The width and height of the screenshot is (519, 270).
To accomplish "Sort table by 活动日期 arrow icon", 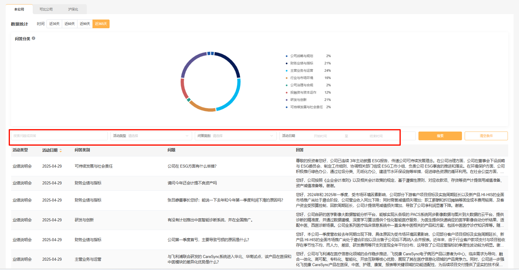I will coord(61,150).
